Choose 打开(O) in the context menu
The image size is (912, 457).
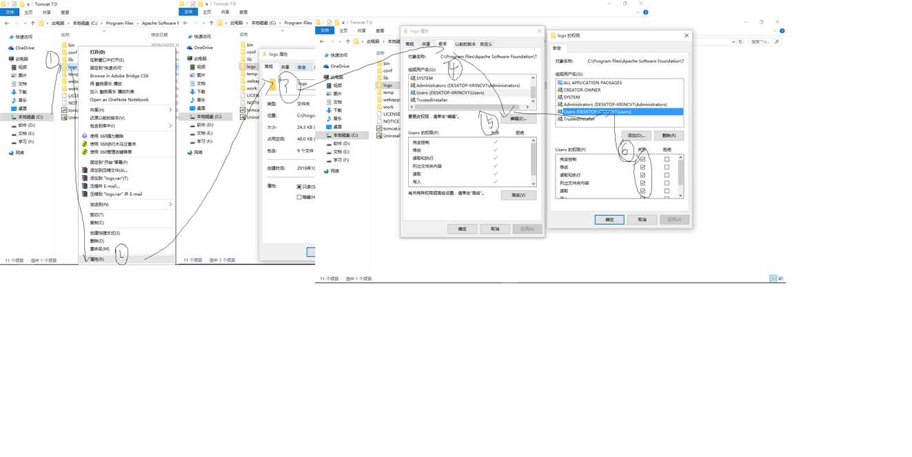(97, 52)
